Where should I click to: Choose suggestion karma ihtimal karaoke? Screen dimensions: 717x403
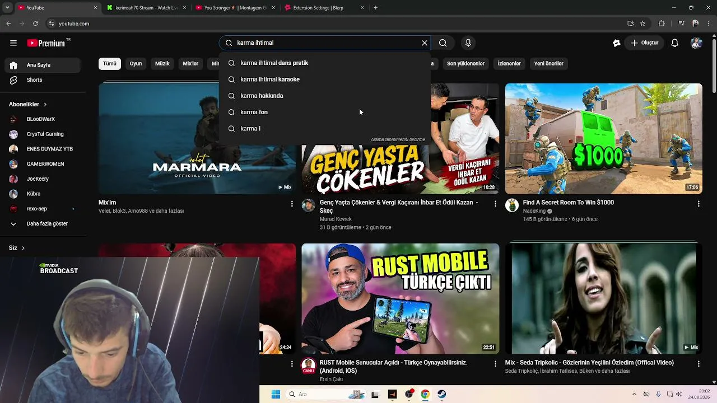pos(325,79)
